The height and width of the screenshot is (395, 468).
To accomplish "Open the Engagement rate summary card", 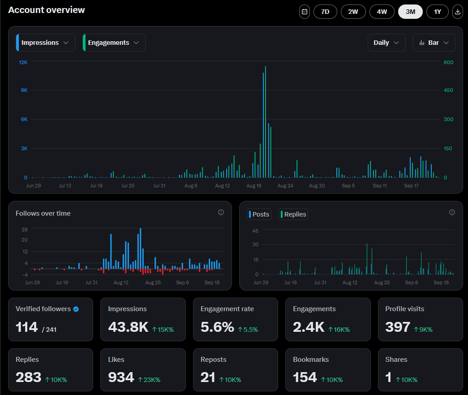I will 235,319.
